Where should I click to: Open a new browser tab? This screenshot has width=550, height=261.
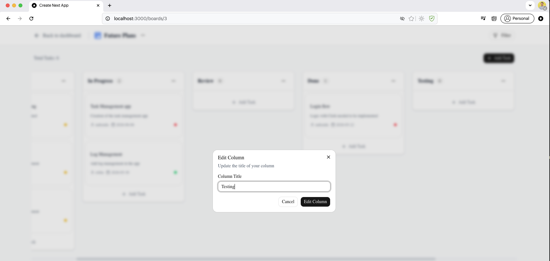(x=110, y=5)
